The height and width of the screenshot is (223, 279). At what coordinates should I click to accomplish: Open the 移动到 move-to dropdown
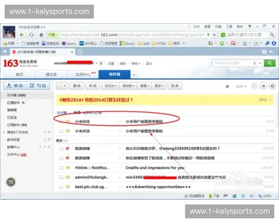pyautogui.click(x=128, y=86)
